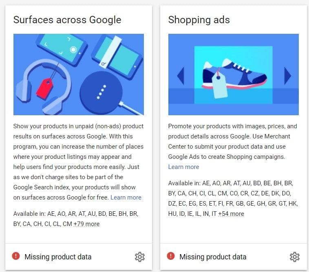Click the round smart speaker illustration

(x=104, y=90)
